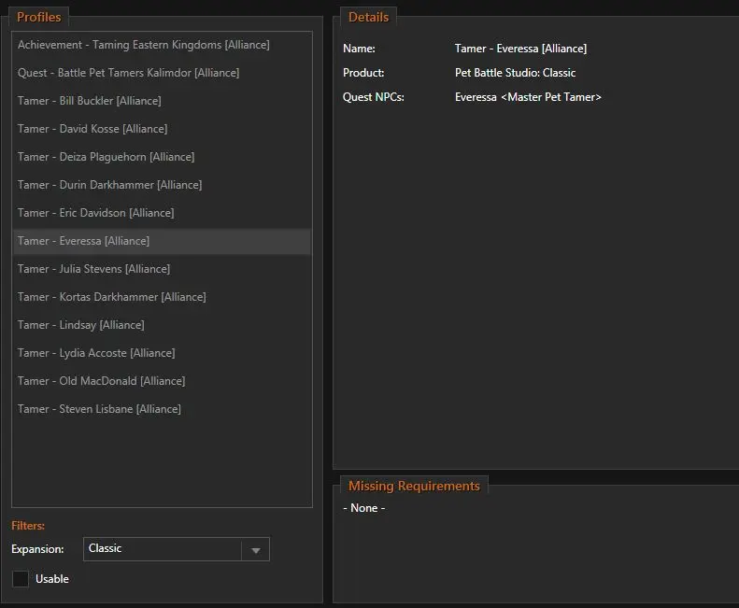Click the Name label in Details

(x=359, y=49)
